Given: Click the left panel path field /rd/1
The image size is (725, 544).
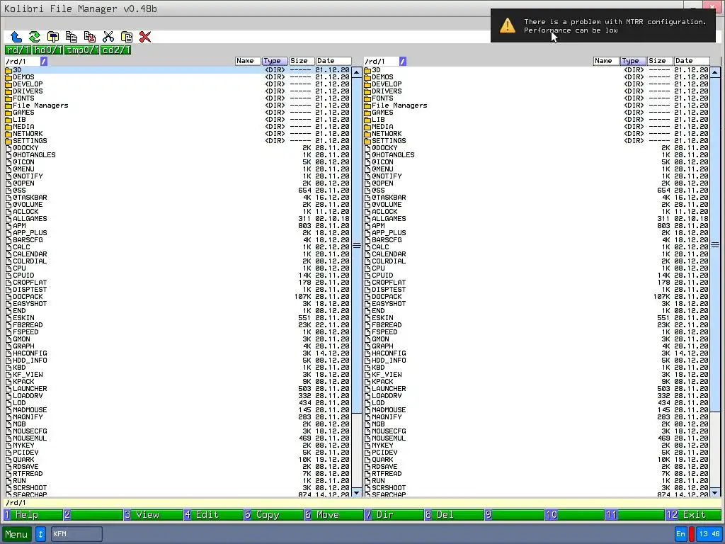Looking at the screenshot, I should 22,61.
